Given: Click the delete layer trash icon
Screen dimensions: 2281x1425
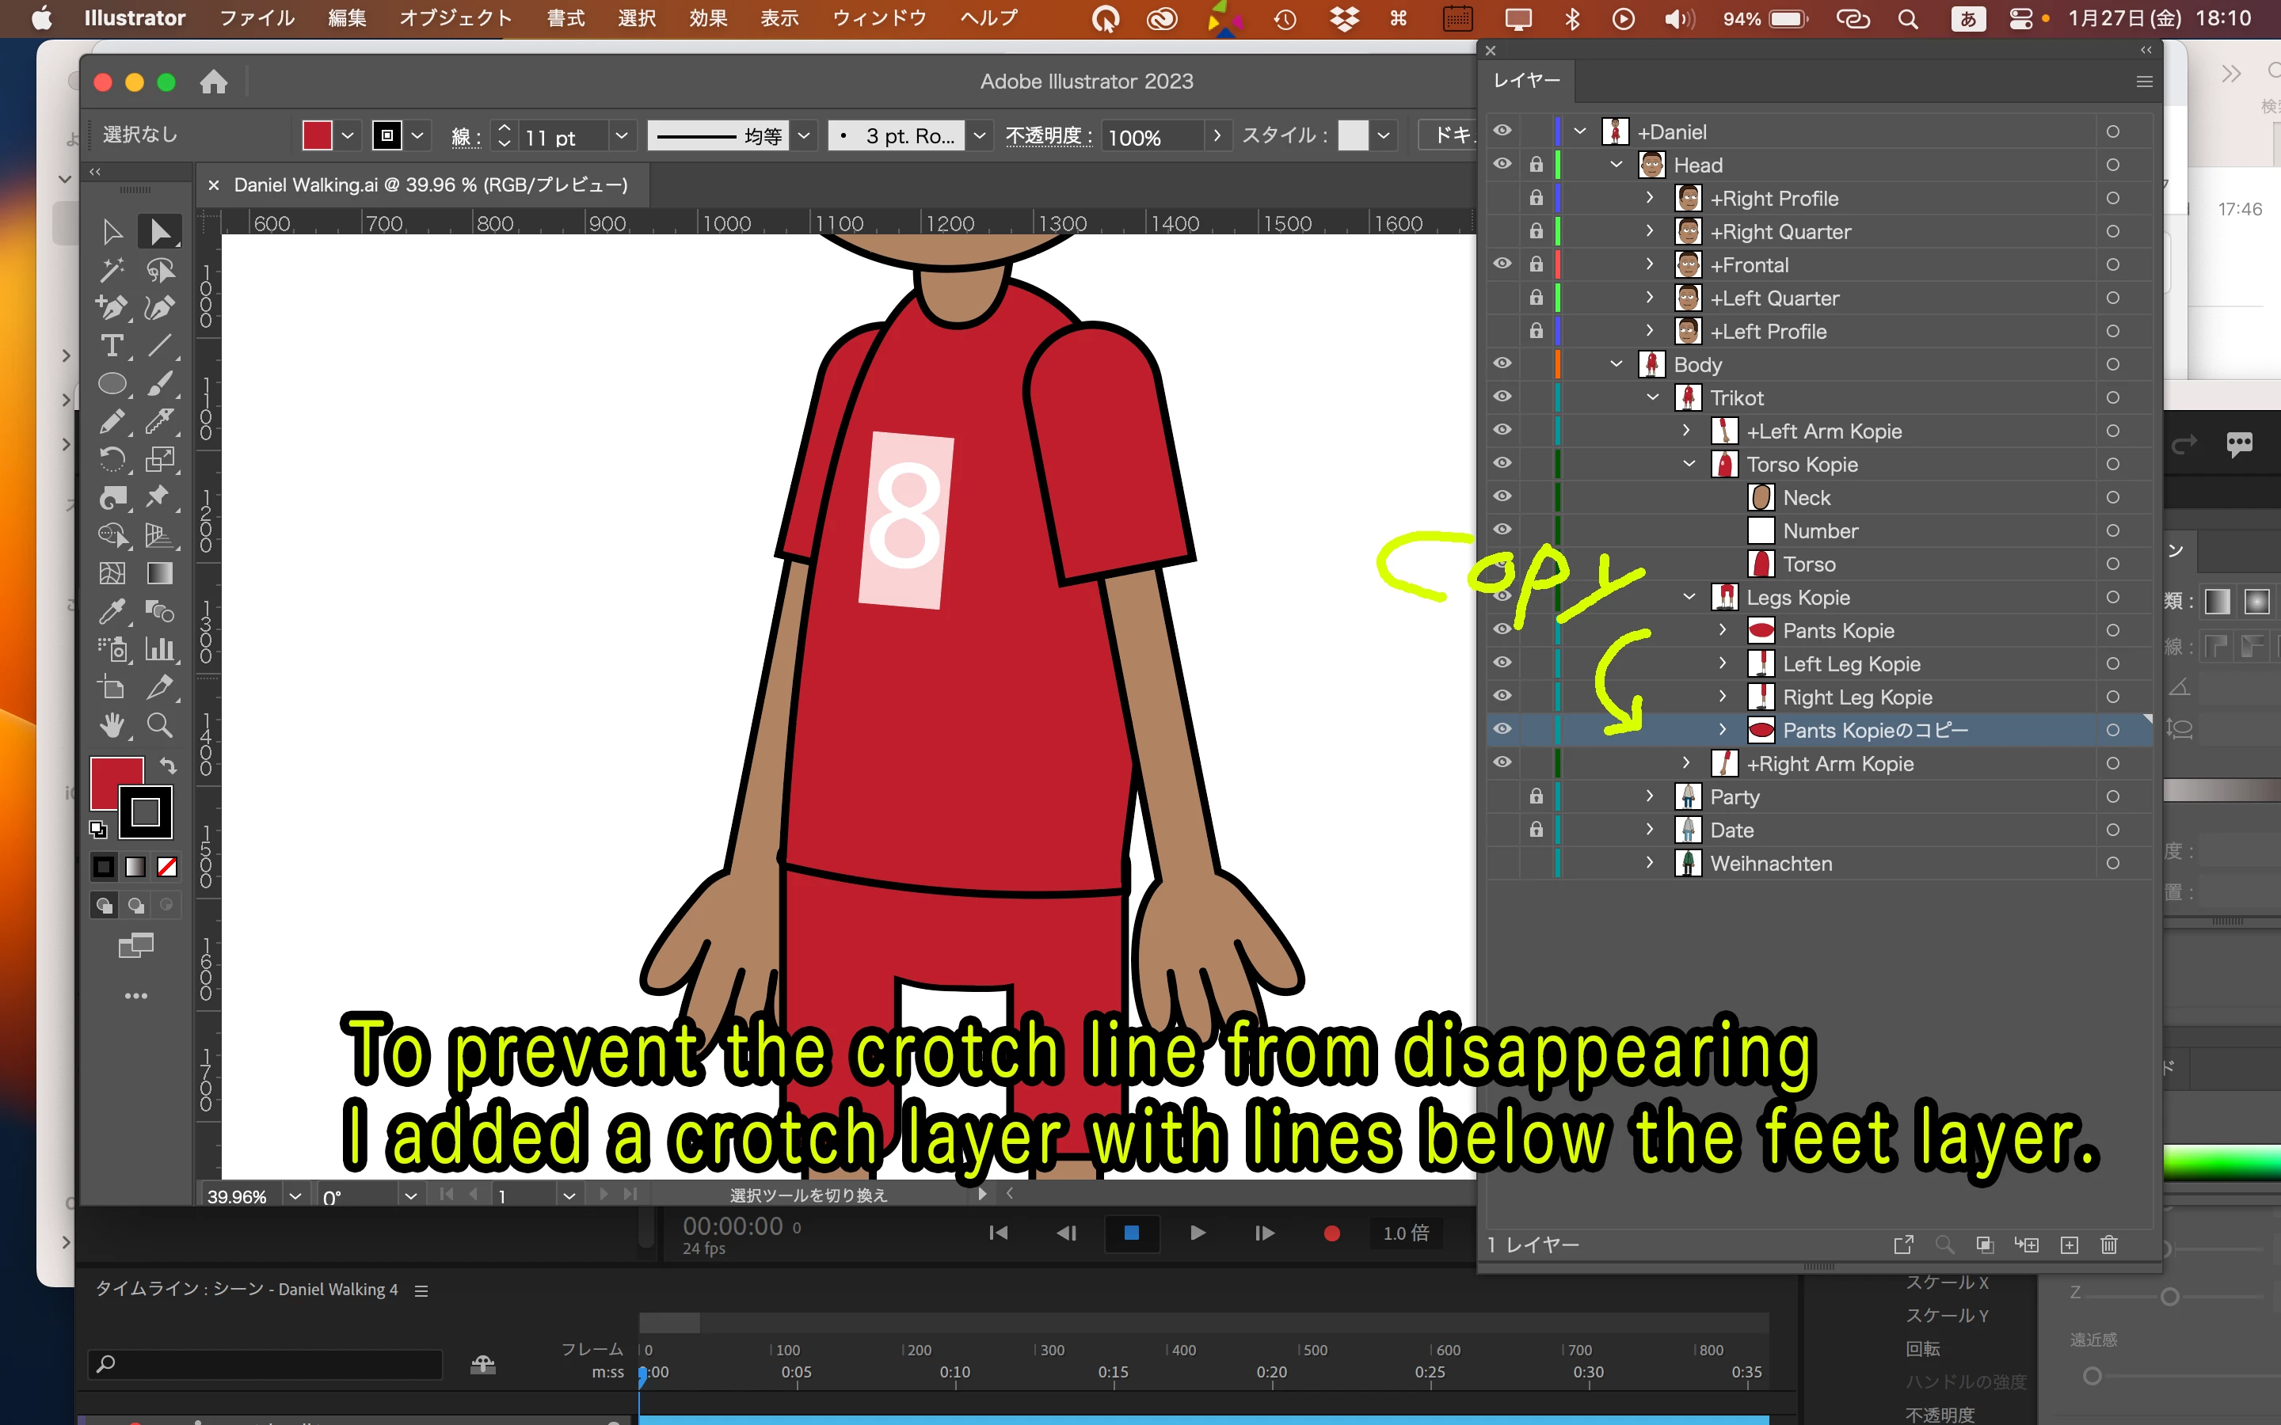Looking at the screenshot, I should (x=2108, y=1245).
